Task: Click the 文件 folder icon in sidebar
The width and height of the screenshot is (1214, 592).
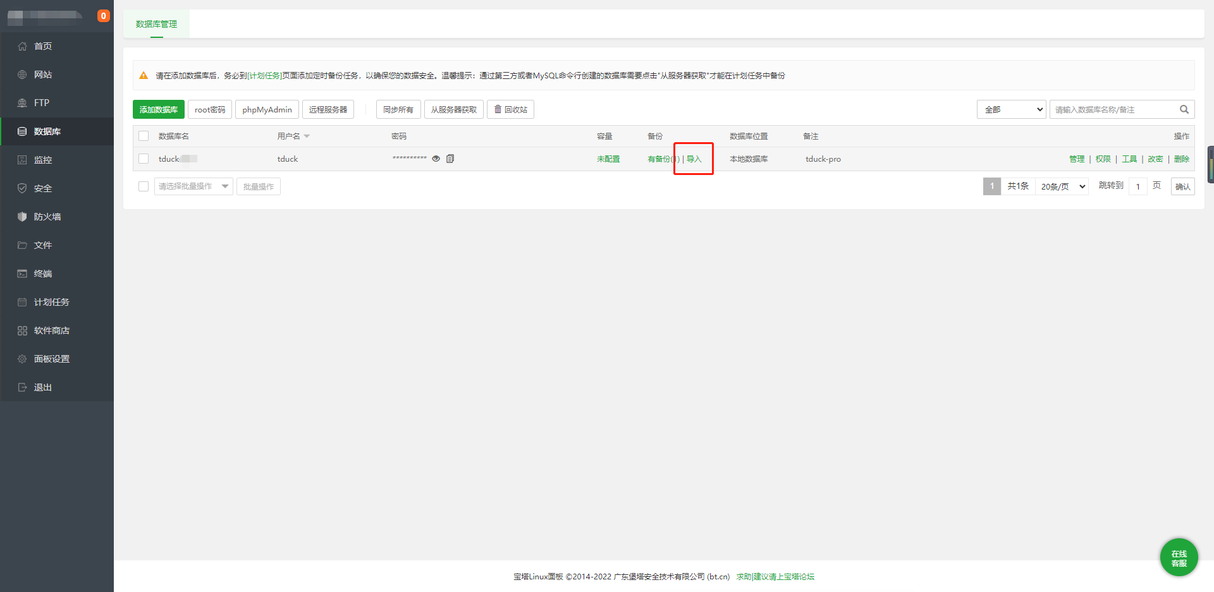Action: pyautogui.click(x=22, y=245)
